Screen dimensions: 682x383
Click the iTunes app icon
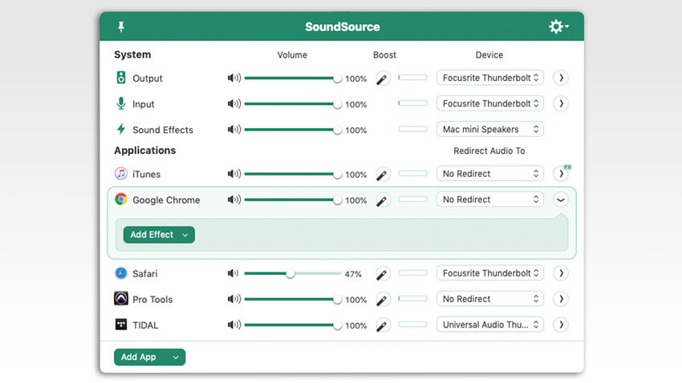click(121, 174)
